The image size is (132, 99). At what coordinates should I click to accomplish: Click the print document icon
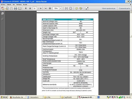pos(16,8)
